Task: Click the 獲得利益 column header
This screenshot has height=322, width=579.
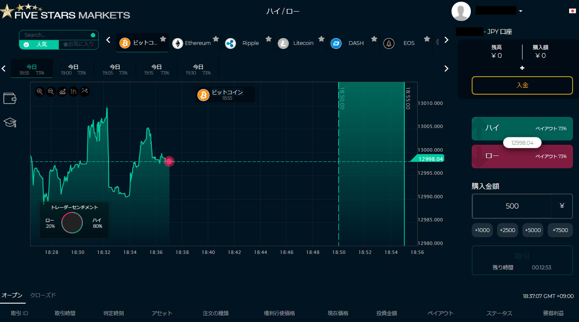Action: (553, 313)
